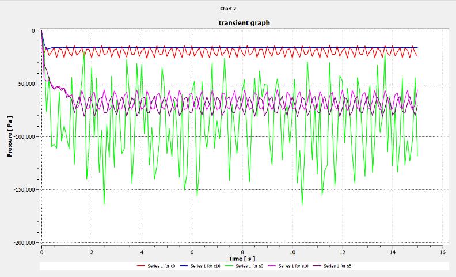Click the x-axis tick label 4
This screenshot has height=277, width=456.
142,252
